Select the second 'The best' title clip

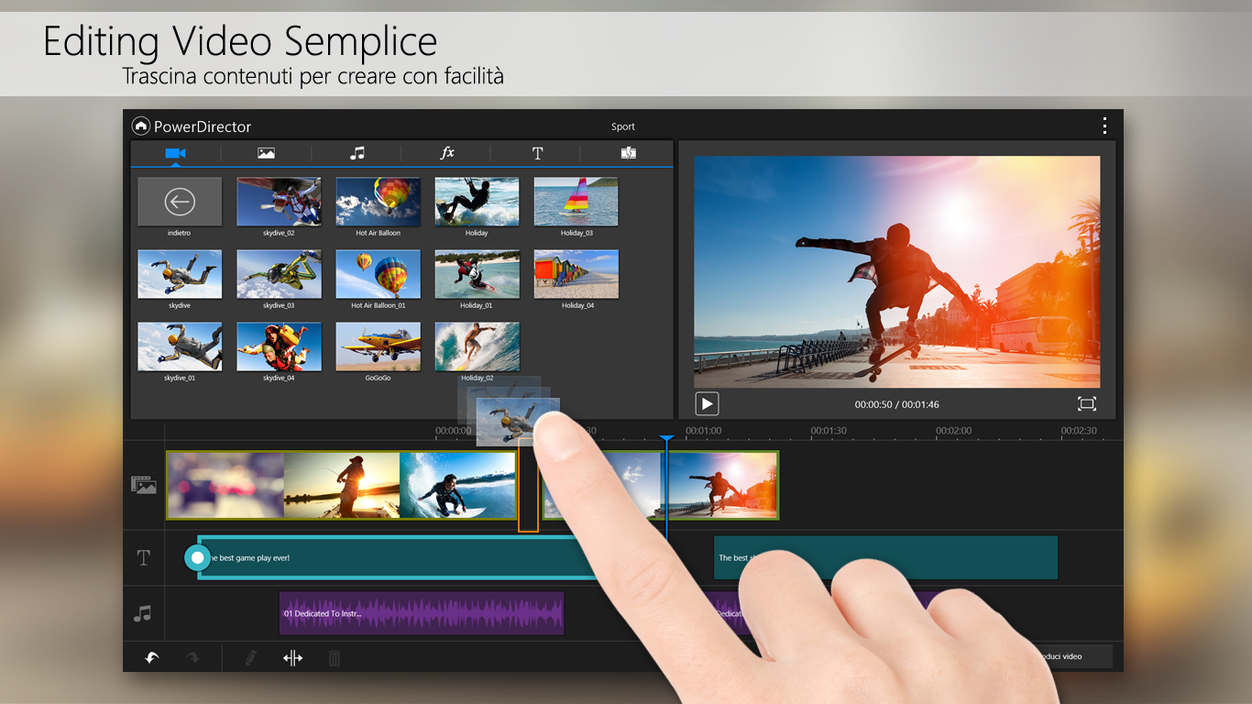pos(885,557)
